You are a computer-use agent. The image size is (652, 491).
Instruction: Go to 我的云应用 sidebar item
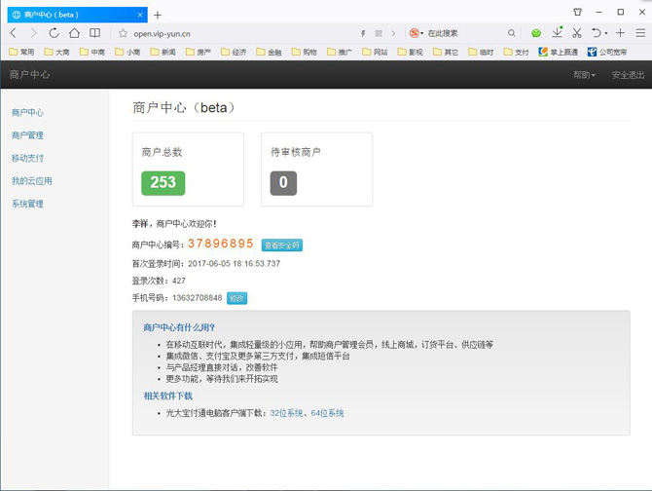click(31, 181)
